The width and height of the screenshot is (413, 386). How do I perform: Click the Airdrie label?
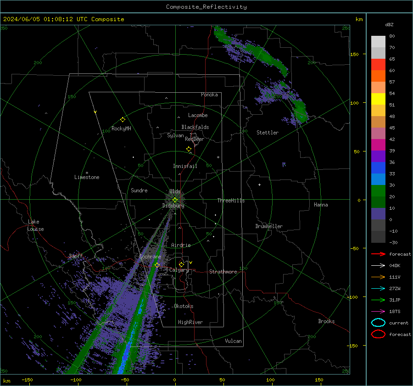point(181,245)
